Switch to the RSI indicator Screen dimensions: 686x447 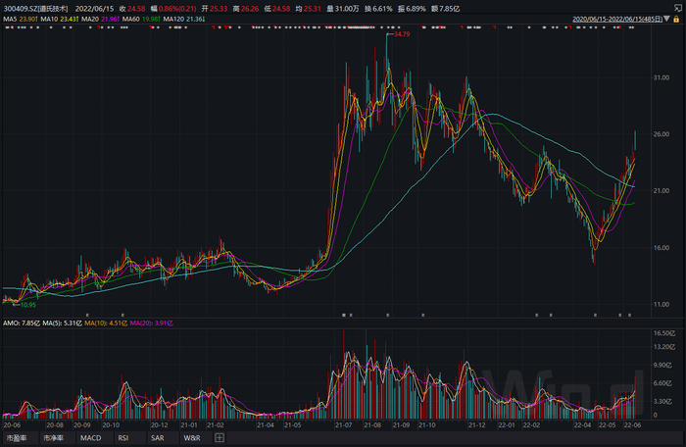pos(123,438)
